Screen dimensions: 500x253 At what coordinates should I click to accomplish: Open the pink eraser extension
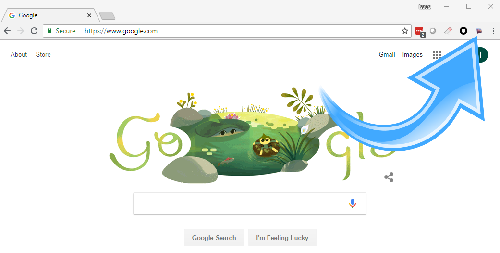(x=448, y=31)
